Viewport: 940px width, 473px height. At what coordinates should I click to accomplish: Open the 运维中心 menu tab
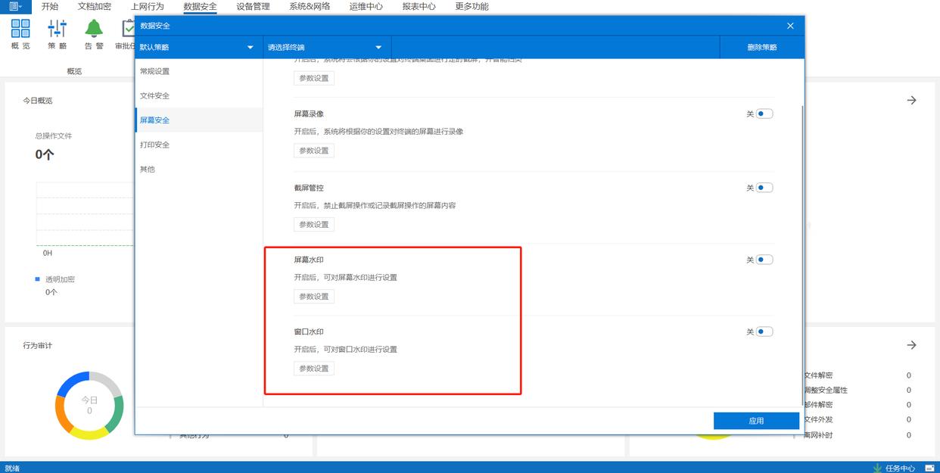366,6
